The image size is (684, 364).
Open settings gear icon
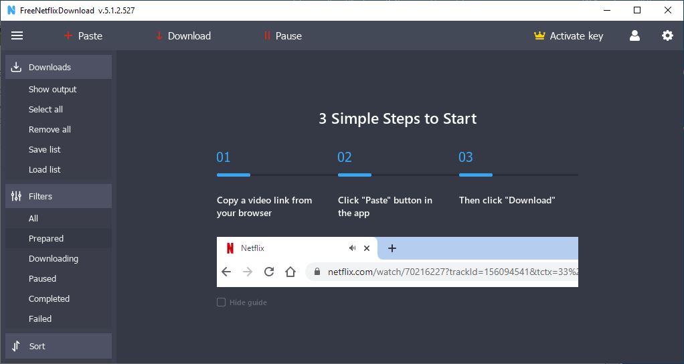tap(667, 35)
